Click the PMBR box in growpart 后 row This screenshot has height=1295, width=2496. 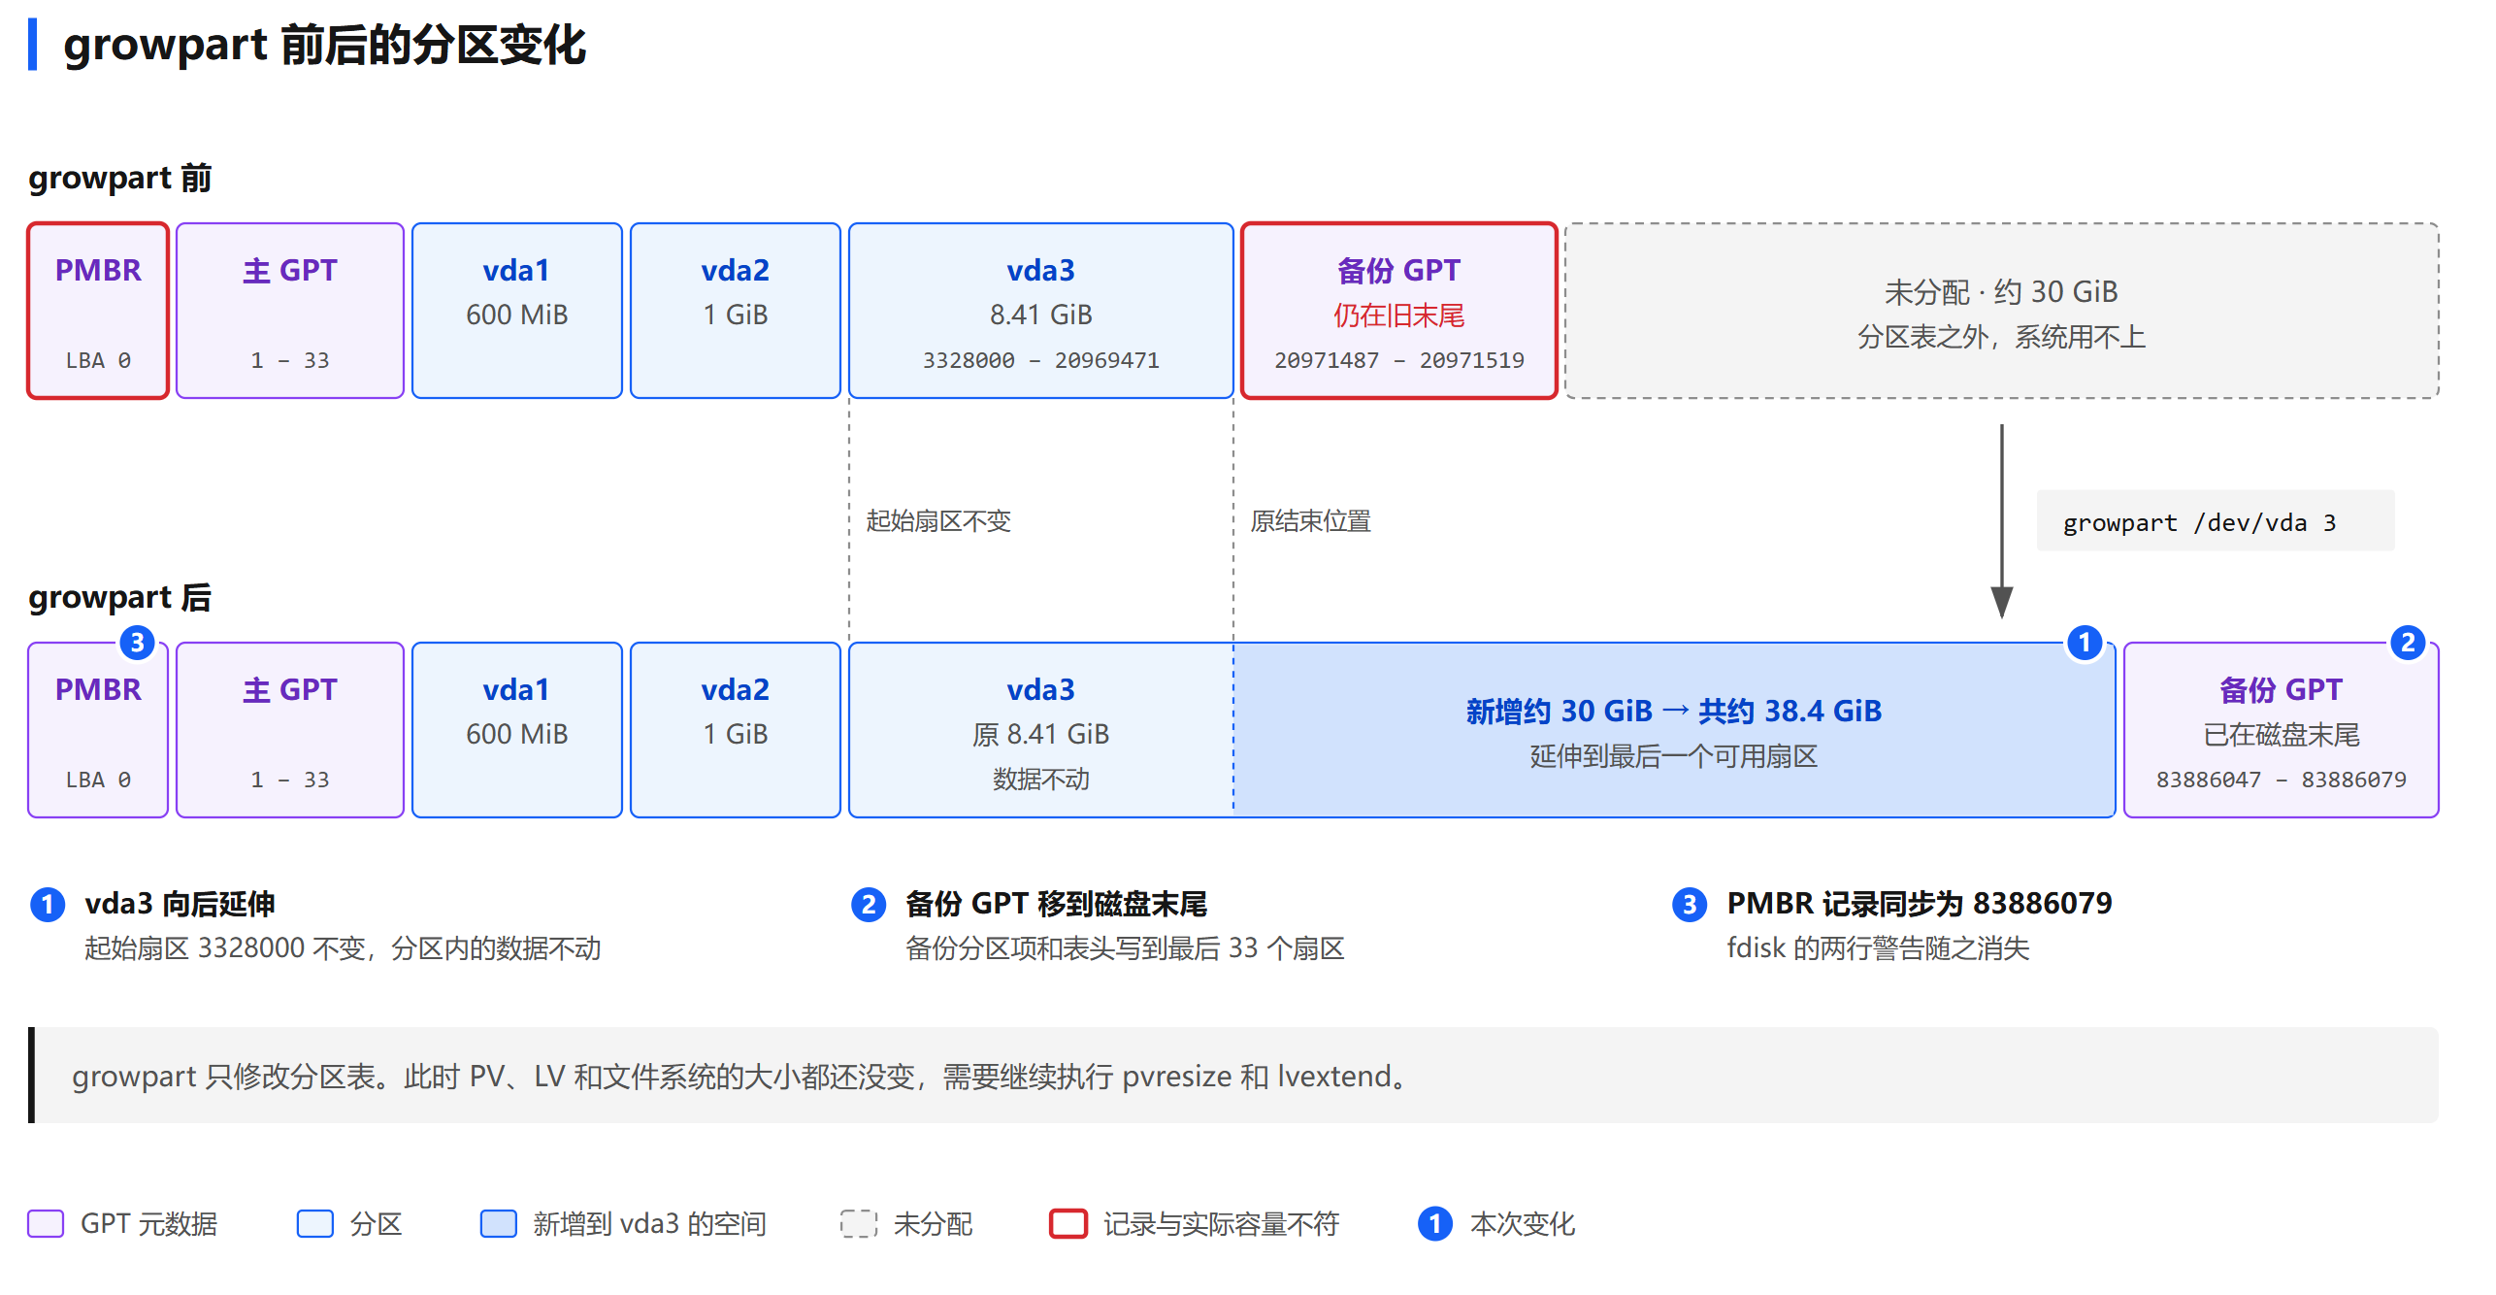coord(98,730)
